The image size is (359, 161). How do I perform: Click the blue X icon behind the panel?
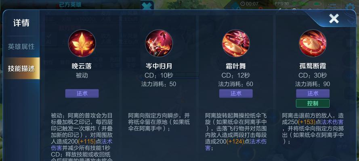(x=147, y=6)
